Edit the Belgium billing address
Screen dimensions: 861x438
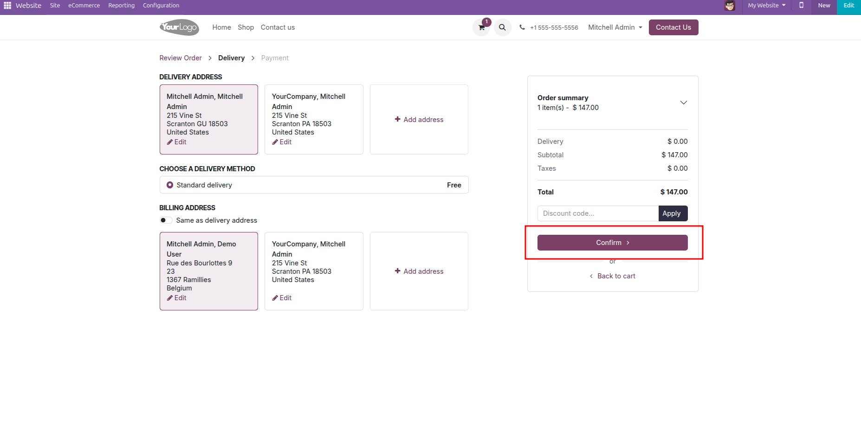[x=177, y=298]
